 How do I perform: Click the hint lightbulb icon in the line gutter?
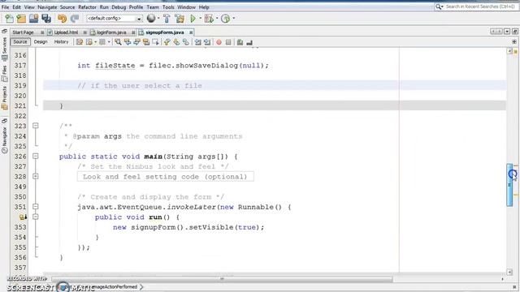pyautogui.click(x=23, y=217)
